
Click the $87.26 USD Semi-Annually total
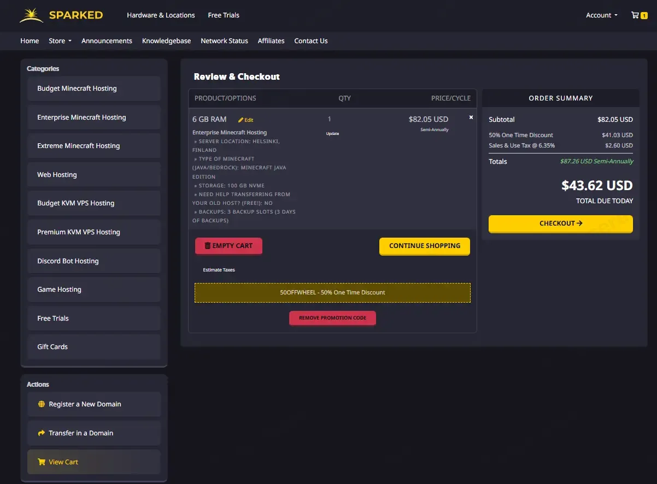(x=597, y=162)
